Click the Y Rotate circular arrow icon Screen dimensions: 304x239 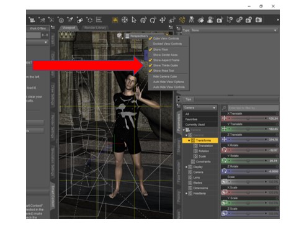pos(224,161)
